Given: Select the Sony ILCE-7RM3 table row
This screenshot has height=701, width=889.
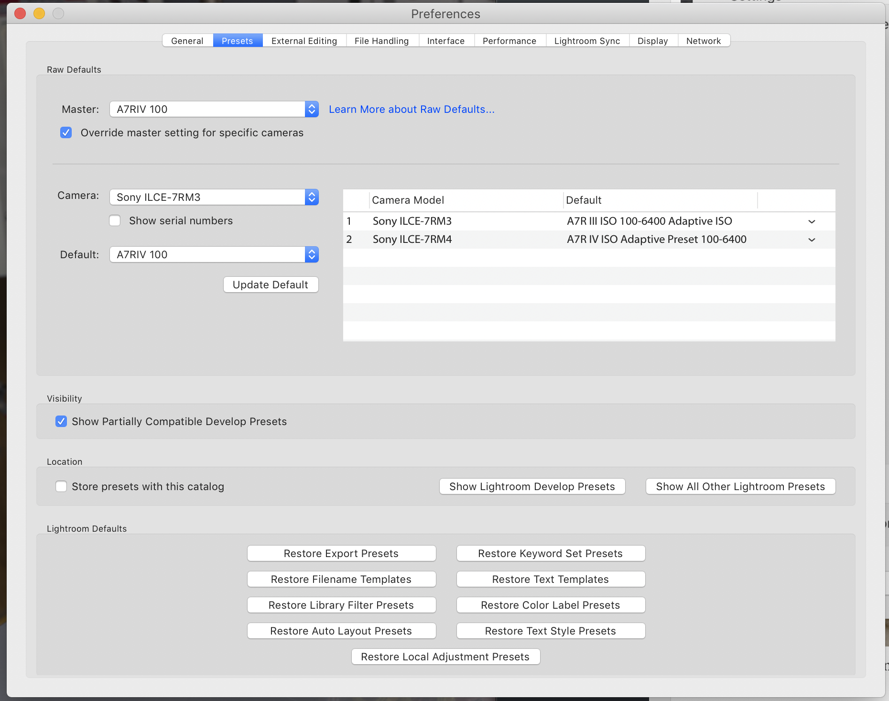Looking at the screenshot, I should point(589,221).
